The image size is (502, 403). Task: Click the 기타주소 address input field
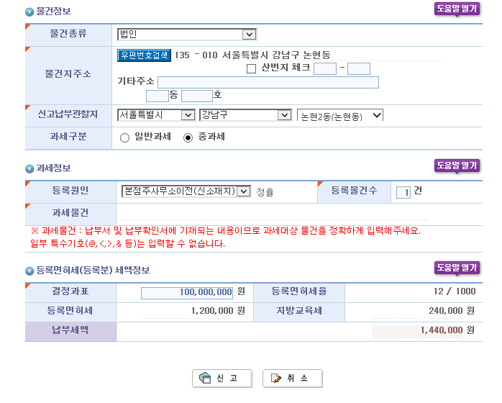(268, 82)
